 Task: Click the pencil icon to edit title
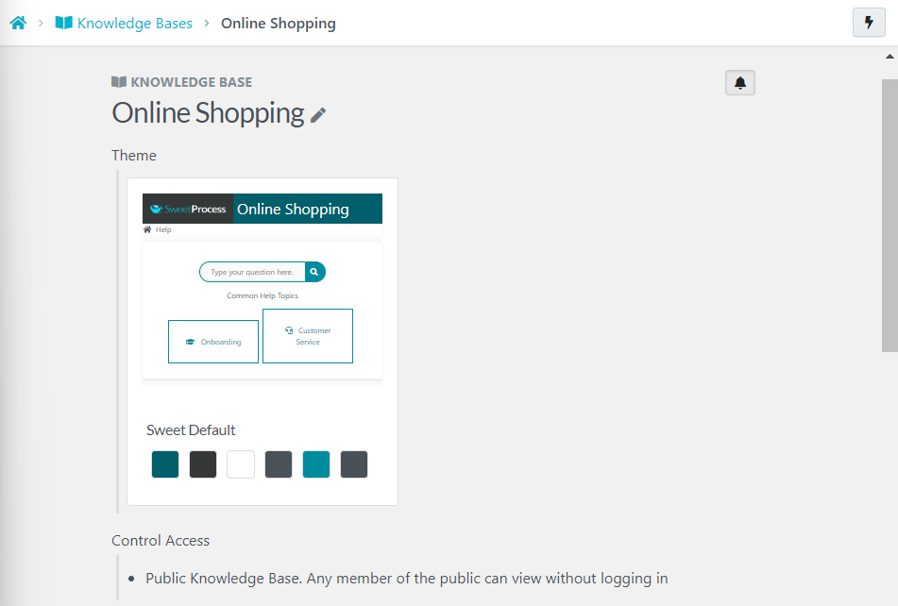(319, 115)
